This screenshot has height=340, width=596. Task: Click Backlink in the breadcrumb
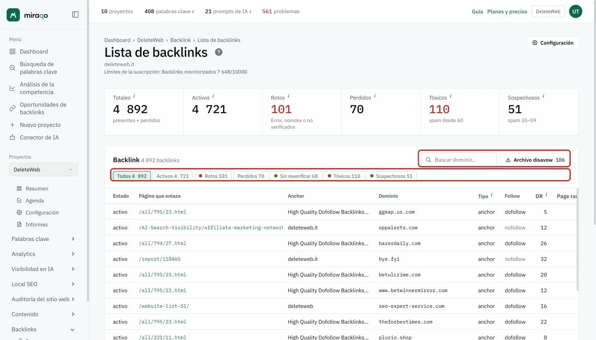[x=180, y=40]
